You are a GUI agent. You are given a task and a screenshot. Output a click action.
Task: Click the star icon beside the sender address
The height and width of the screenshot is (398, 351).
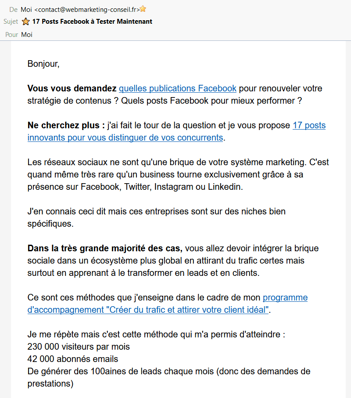click(143, 9)
